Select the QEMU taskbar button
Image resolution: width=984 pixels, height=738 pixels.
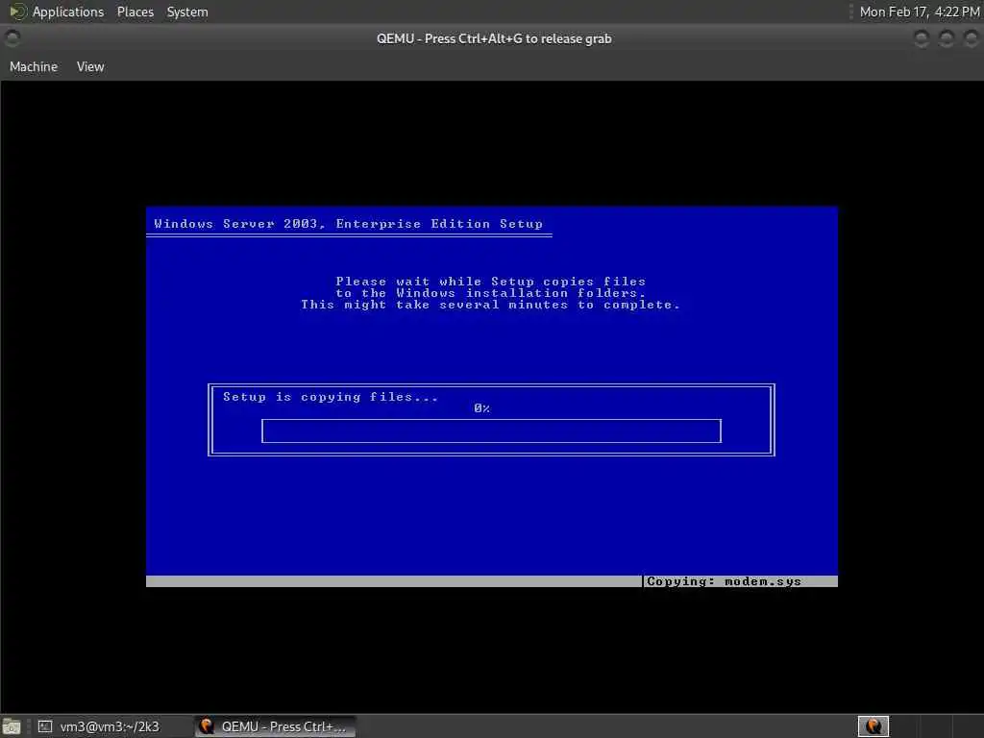click(275, 726)
